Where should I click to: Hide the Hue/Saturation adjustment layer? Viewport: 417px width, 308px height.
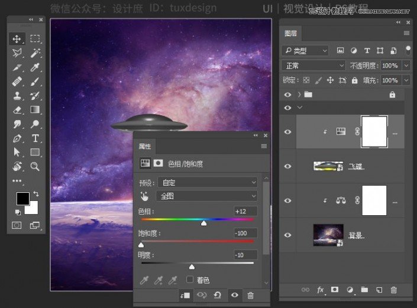[287, 132]
